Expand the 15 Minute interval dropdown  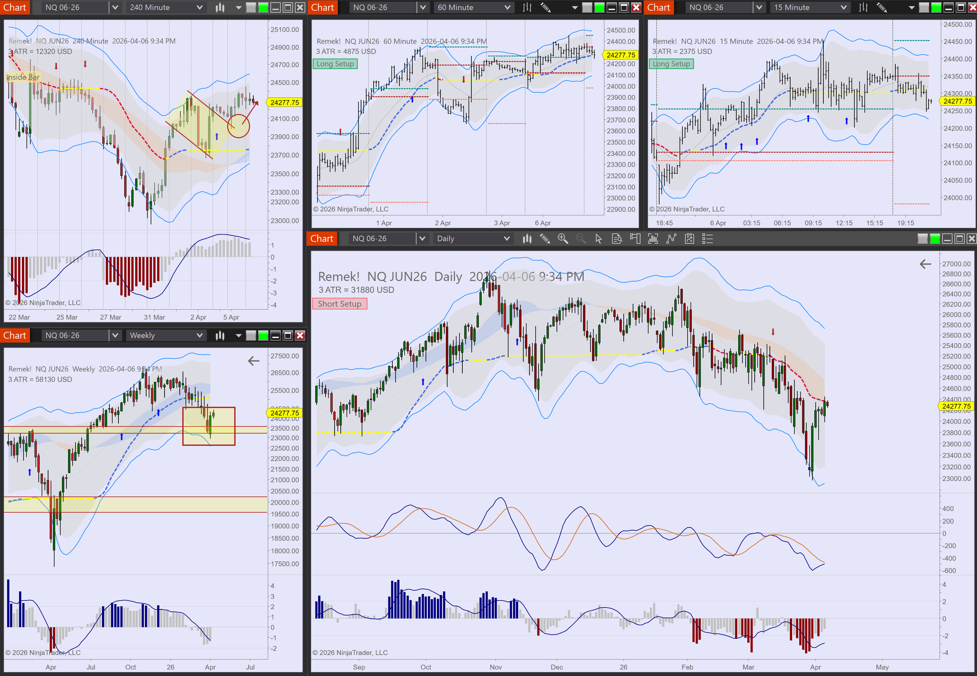tap(843, 8)
